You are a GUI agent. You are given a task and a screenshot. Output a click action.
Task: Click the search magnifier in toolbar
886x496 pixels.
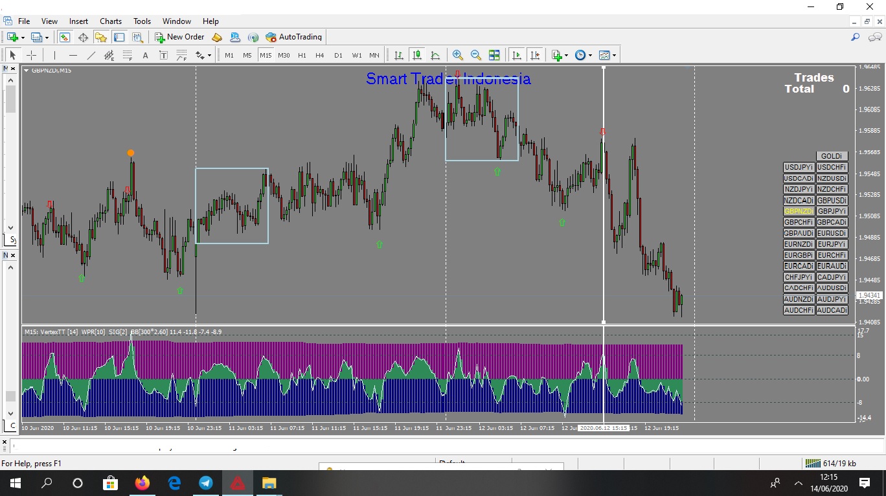point(856,38)
